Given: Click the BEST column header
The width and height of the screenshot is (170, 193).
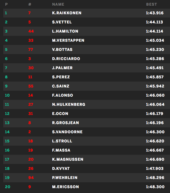Looking at the screenshot, I should click(x=151, y=4).
